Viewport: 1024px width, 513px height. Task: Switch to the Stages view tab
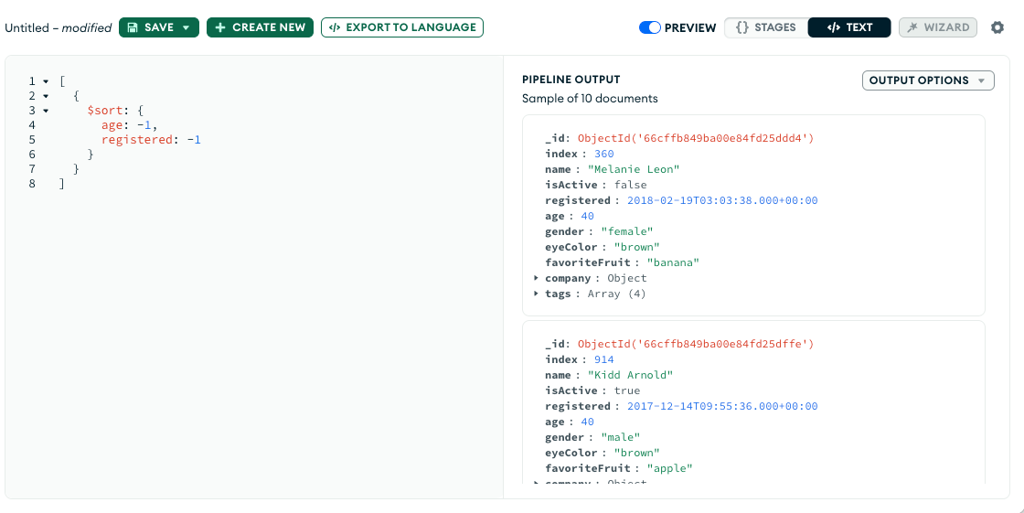(765, 27)
